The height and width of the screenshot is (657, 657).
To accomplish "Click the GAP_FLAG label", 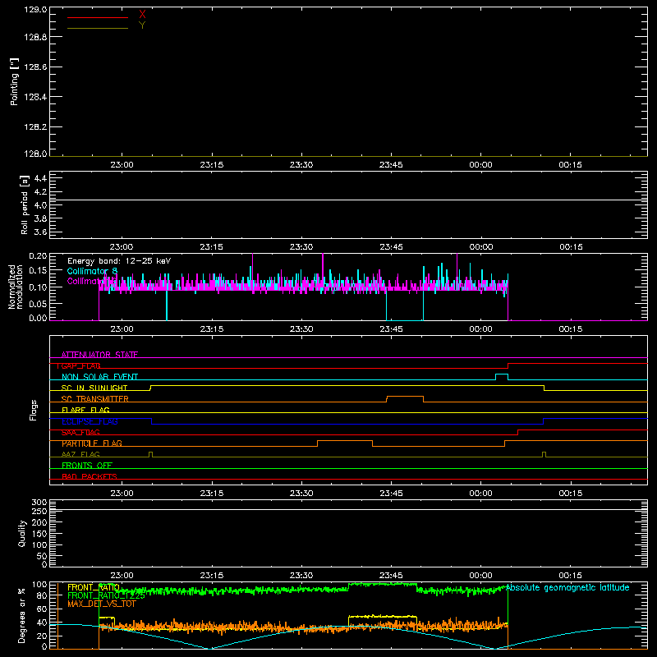I will point(79,365).
